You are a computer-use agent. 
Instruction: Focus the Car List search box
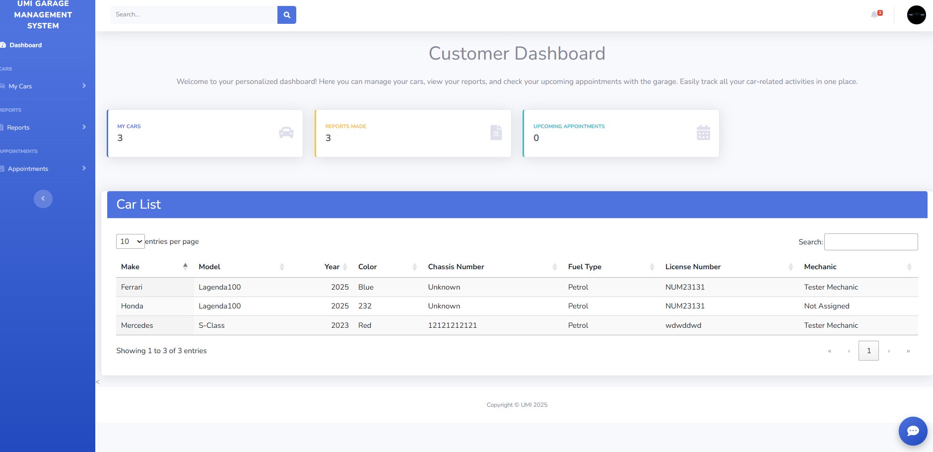click(x=871, y=242)
